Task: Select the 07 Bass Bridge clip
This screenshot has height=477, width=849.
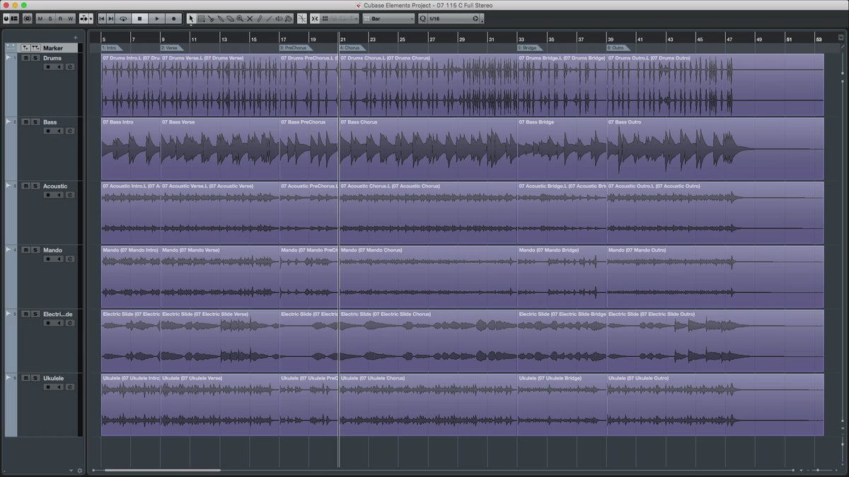Action: click(x=561, y=148)
